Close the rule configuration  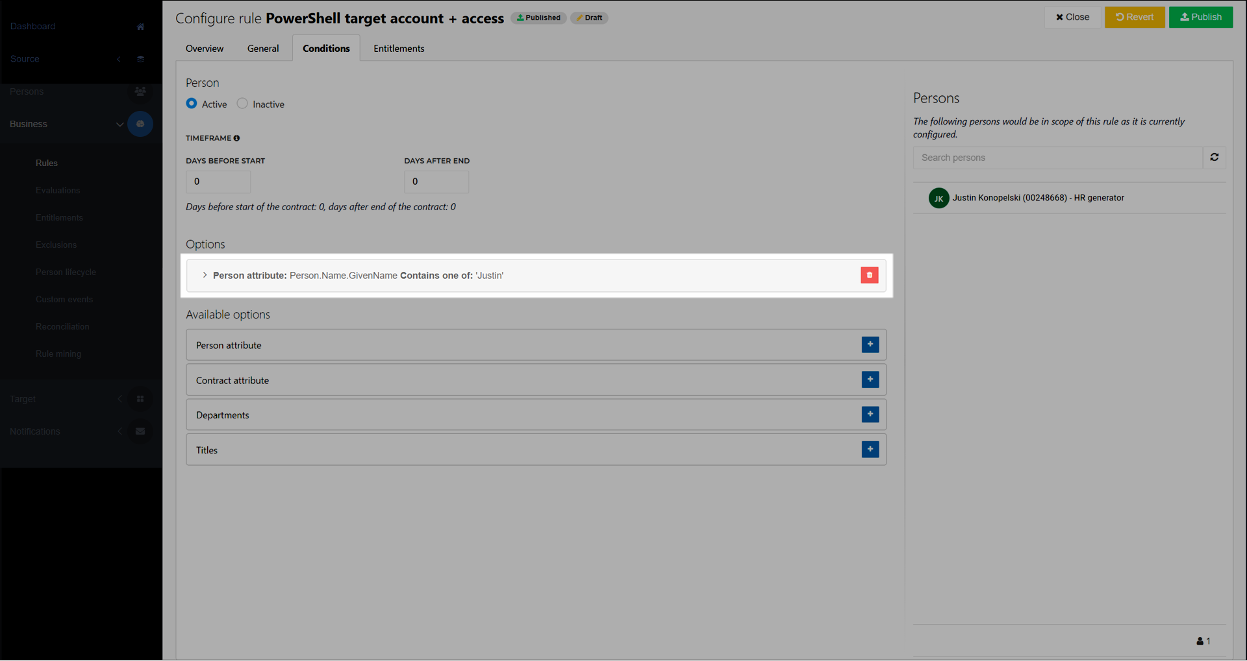[x=1072, y=17]
